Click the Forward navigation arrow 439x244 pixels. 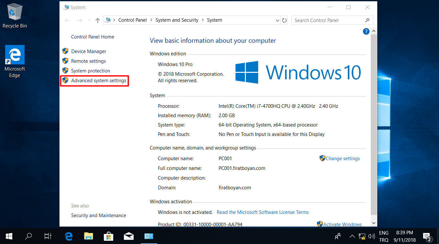(x=80, y=20)
